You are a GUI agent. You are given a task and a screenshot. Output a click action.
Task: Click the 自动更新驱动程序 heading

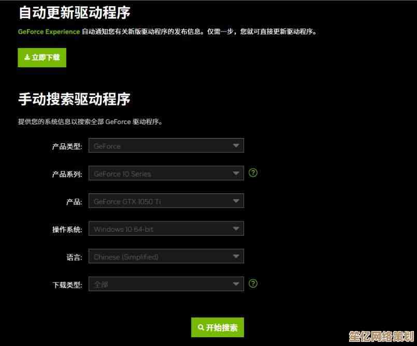pos(74,12)
